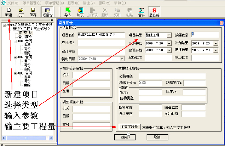Collapse the 新建的工程 tree node

click(x=10, y=29)
